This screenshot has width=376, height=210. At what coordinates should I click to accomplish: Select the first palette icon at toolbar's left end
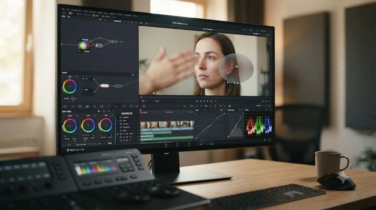click(x=65, y=106)
